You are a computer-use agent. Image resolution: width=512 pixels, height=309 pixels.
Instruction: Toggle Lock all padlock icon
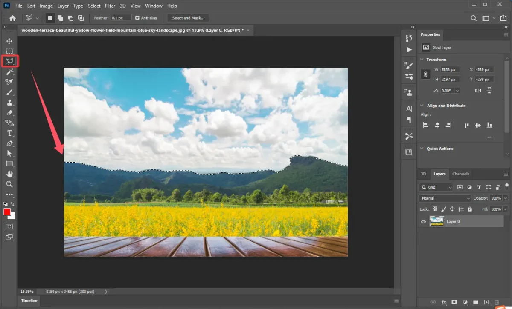click(x=470, y=209)
